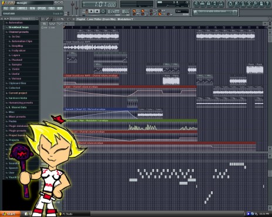This screenshot has height=217, width=272.
Task: Open the Humanizing presets folder
Action: (x=21, y=103)
